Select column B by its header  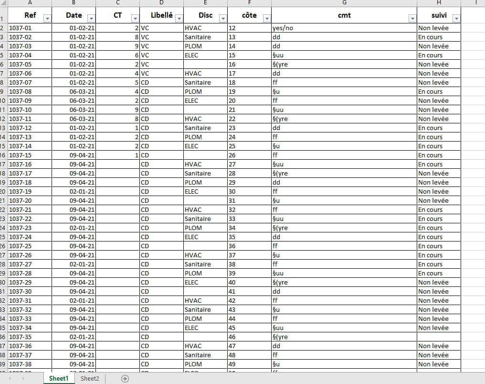click(74, 3)
